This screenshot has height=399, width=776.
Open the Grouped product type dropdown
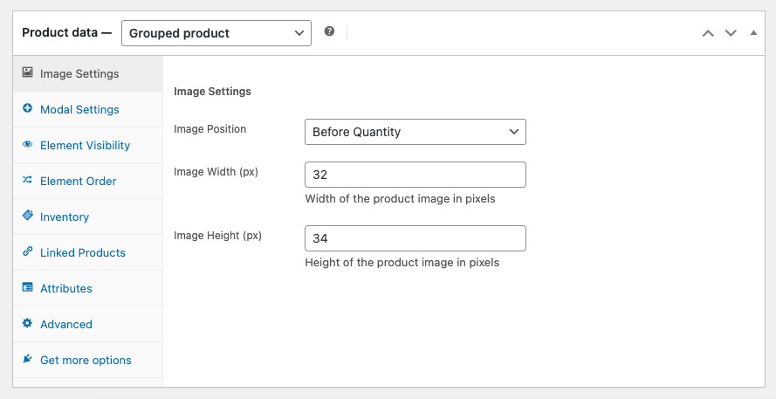(x=216, y=33)
